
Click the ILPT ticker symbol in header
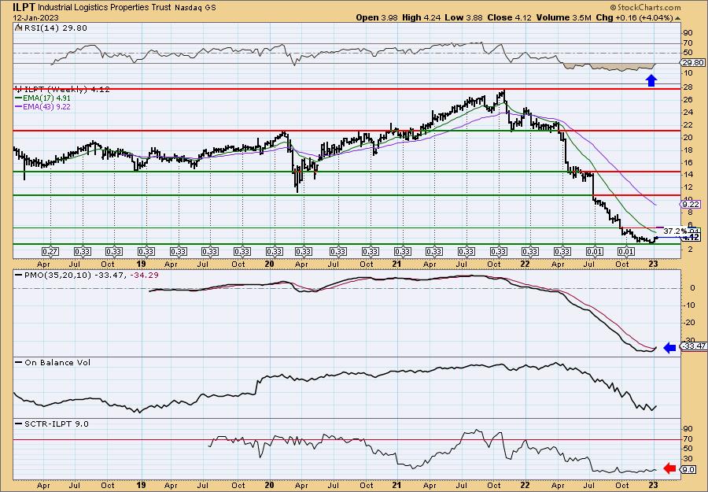24,7
